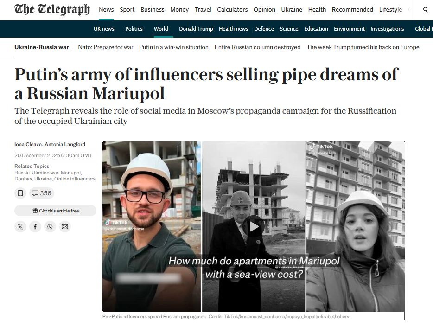
Task: Gift this article free button
Action: 56,211
